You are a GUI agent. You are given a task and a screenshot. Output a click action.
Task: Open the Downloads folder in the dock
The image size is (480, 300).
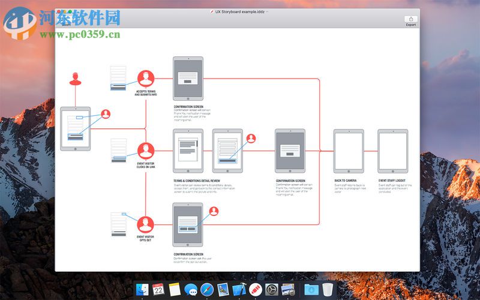tap(311, 290)
